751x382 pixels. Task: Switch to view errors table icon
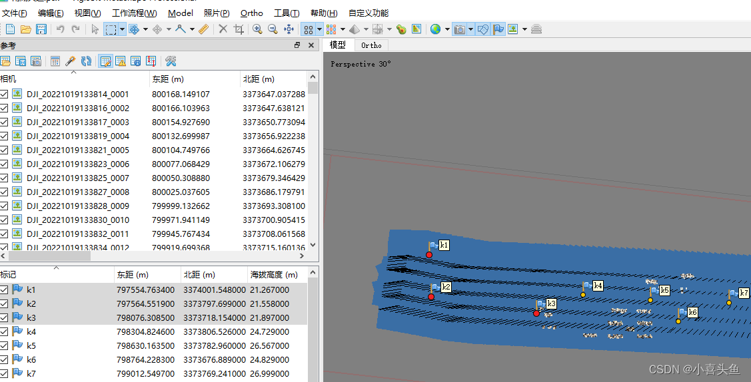click(x=121, y=61)
